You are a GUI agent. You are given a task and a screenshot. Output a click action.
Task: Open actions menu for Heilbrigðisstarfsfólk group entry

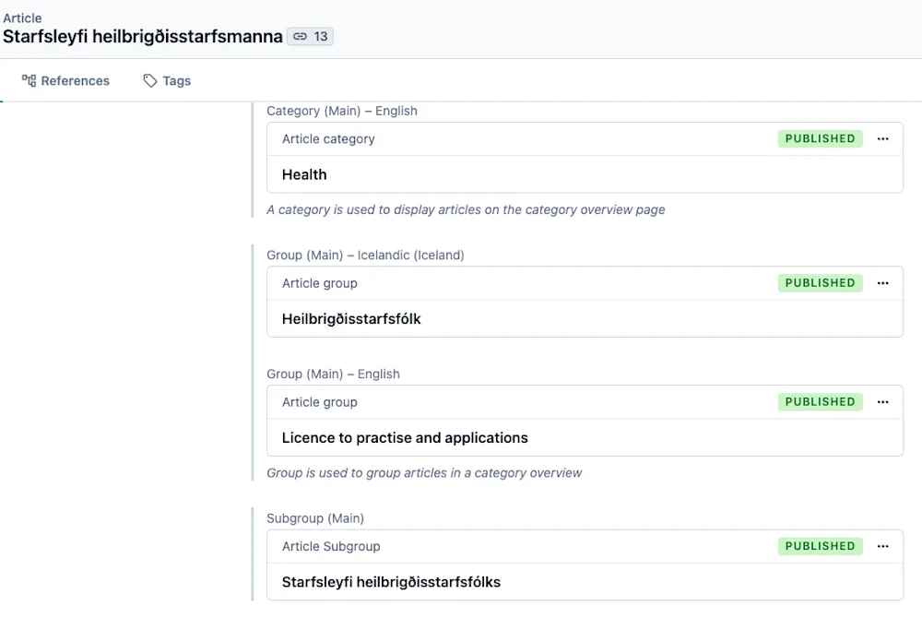pos(882,283)
